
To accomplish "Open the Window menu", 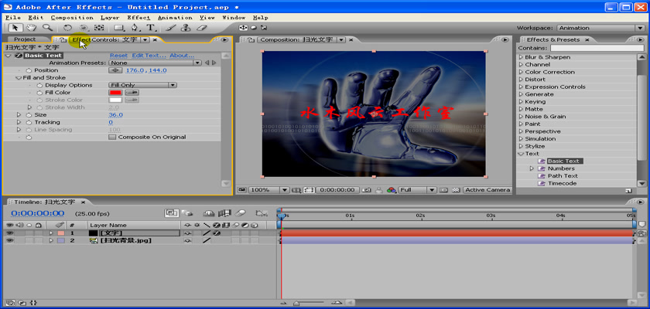I will (234, 18).
